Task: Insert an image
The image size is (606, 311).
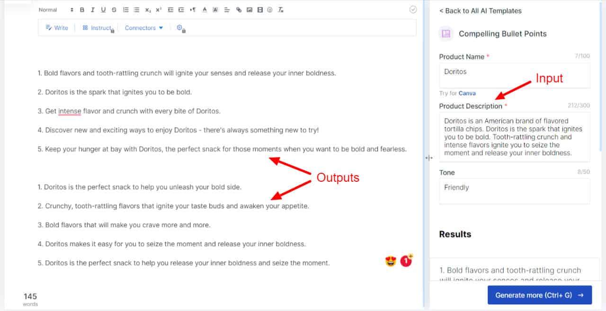Action: (250, 10)
